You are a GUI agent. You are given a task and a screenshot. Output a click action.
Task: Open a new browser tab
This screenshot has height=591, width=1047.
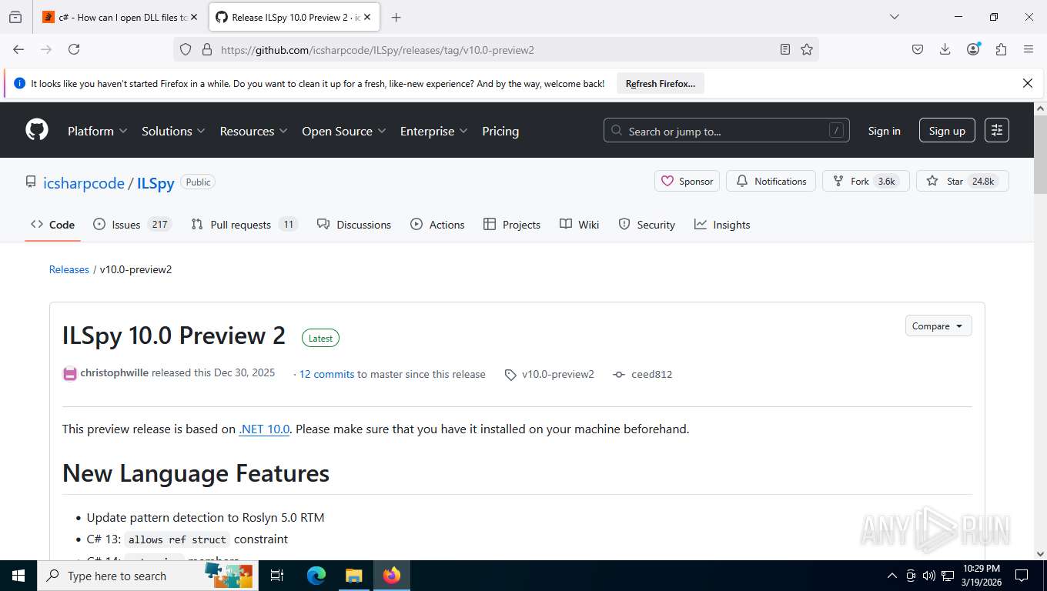(x=396, y=17)
